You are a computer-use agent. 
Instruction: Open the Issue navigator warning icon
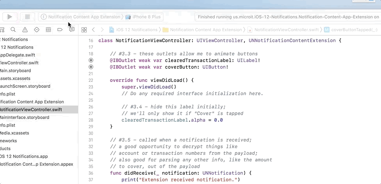point(25,30)
